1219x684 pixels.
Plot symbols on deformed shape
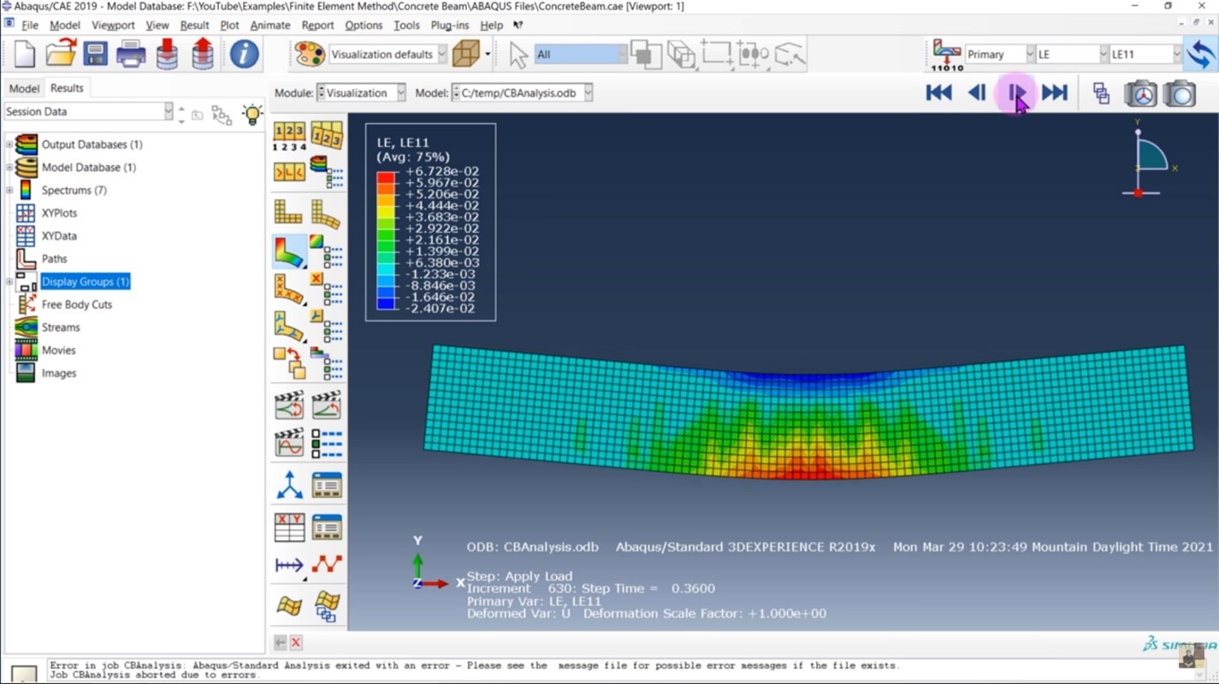point(289,290)
